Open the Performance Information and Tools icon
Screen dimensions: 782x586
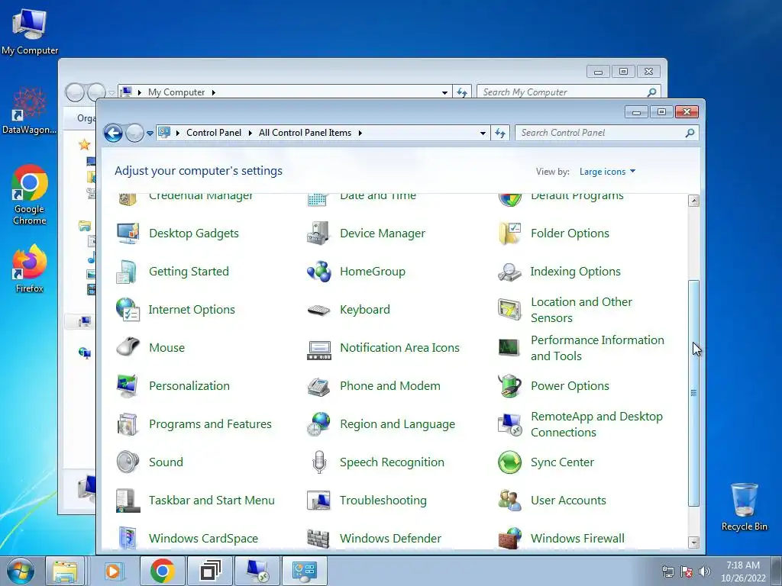tap(509, 348)
